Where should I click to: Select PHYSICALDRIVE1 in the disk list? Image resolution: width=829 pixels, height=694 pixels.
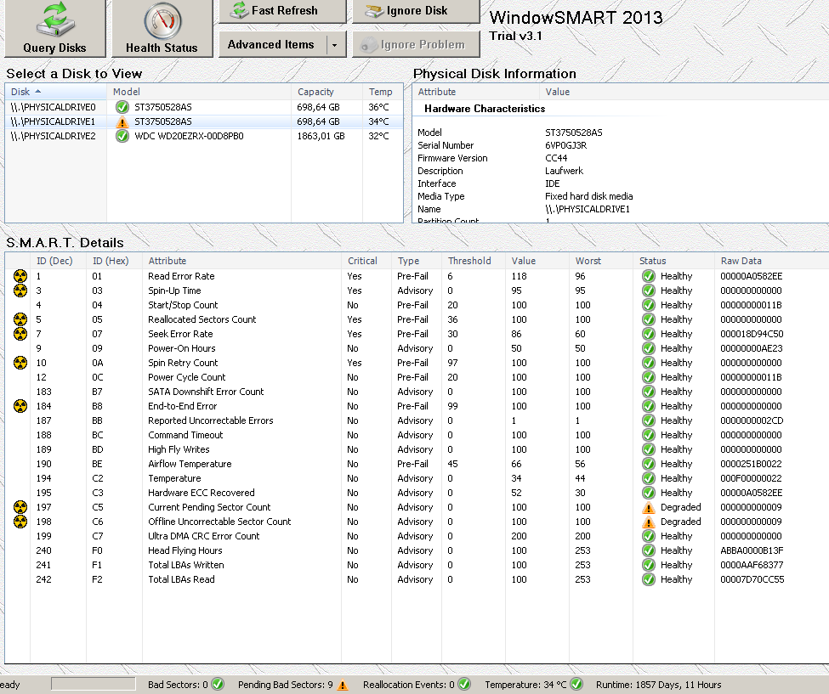204,121
